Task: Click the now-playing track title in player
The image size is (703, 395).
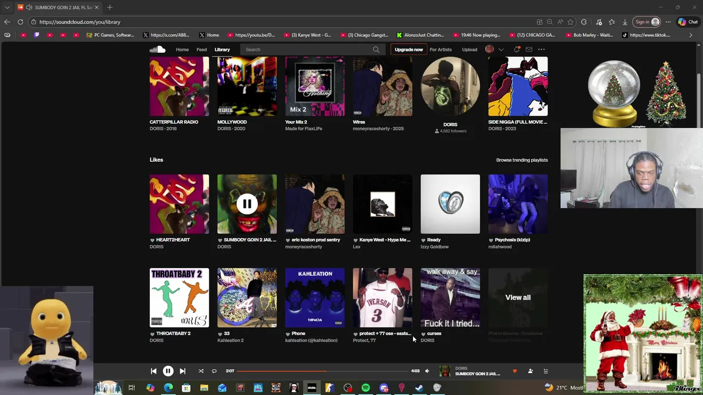Action: pyautogui.click(x=477, y=374)
